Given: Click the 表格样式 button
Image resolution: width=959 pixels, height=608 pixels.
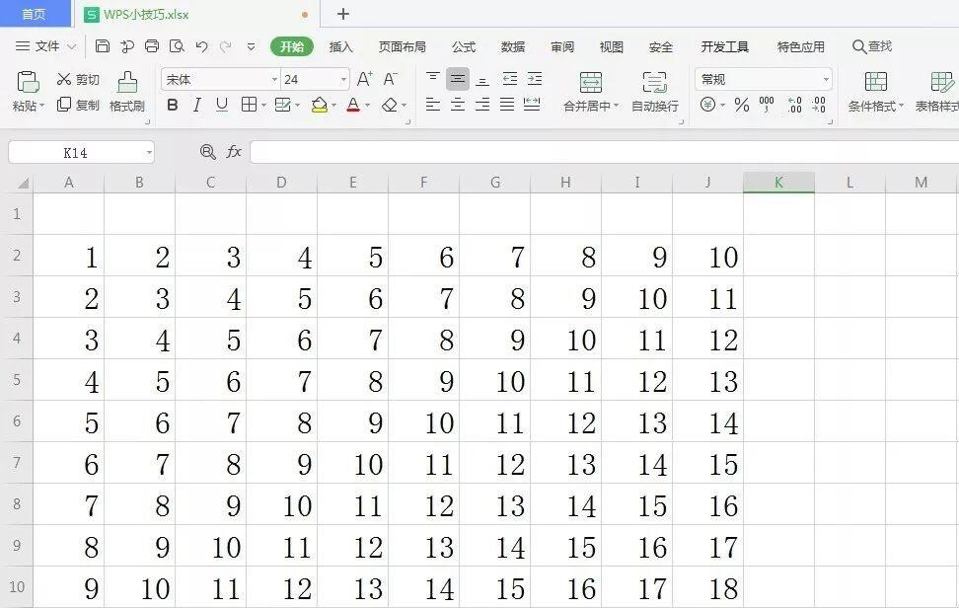Looking at the screenshot, I should pos(937,91).
